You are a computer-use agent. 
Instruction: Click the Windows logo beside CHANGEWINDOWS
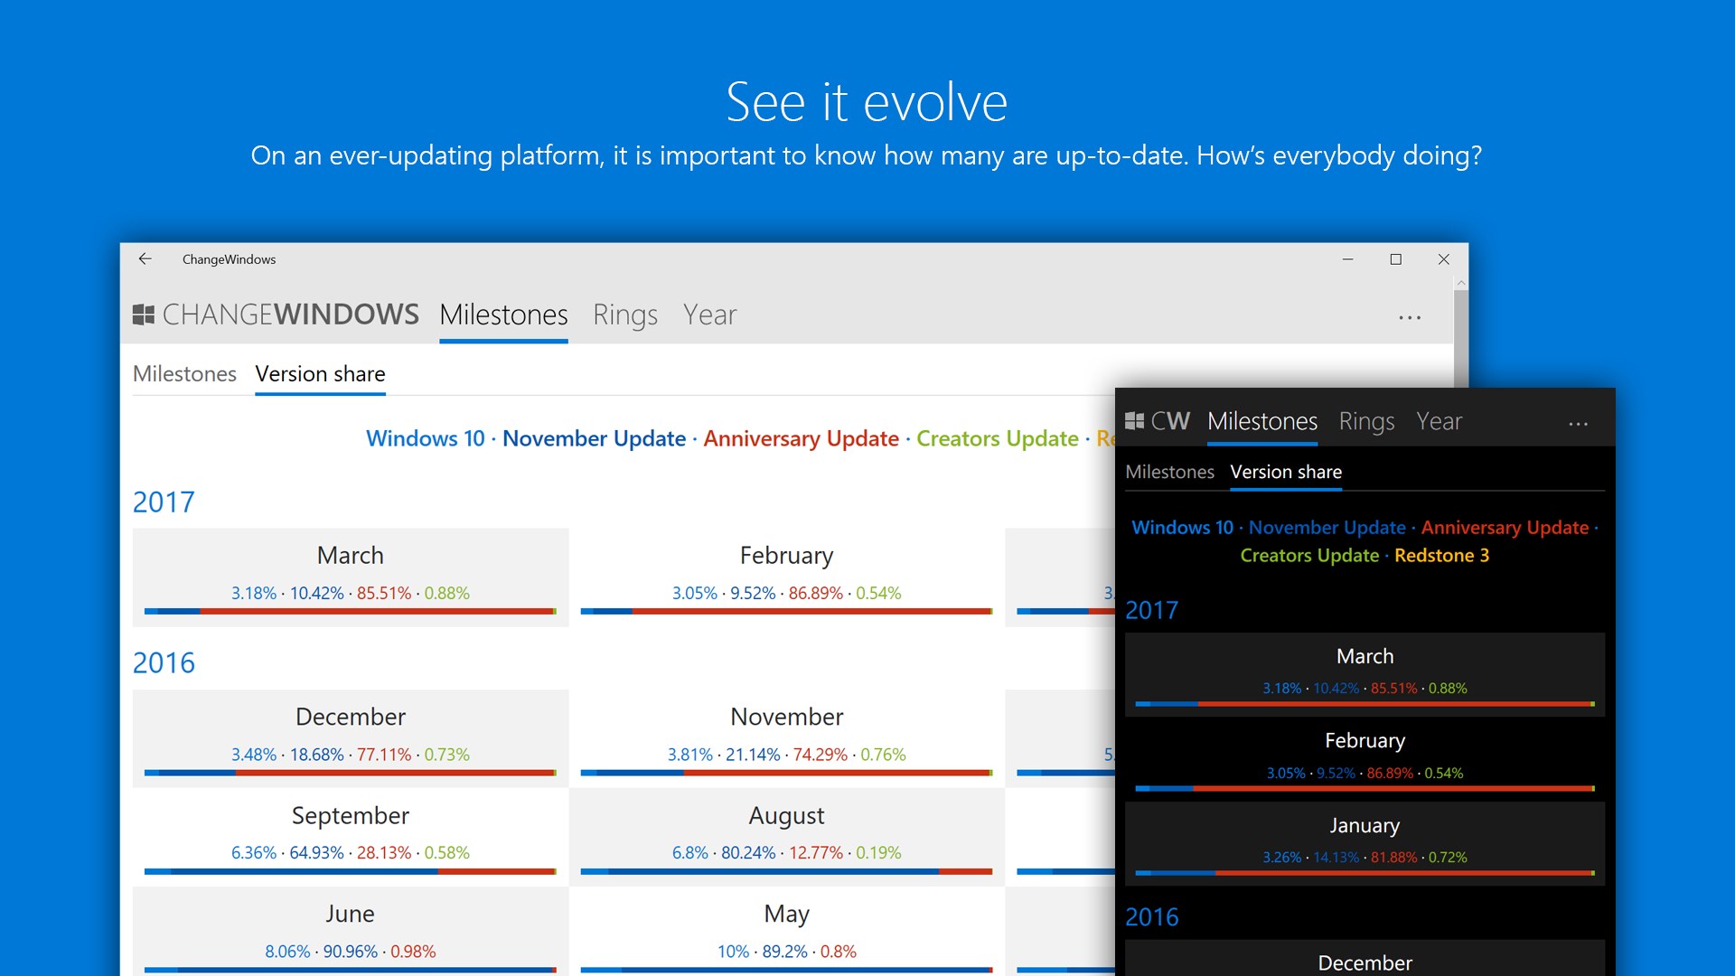coord(143,314)
